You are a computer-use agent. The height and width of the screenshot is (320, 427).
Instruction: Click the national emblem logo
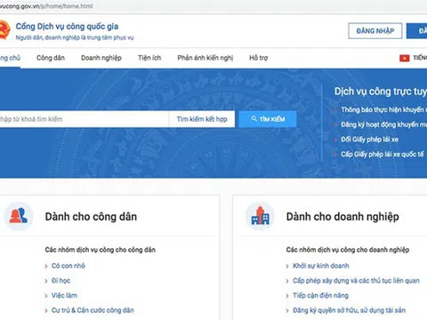tap(4, 30)
